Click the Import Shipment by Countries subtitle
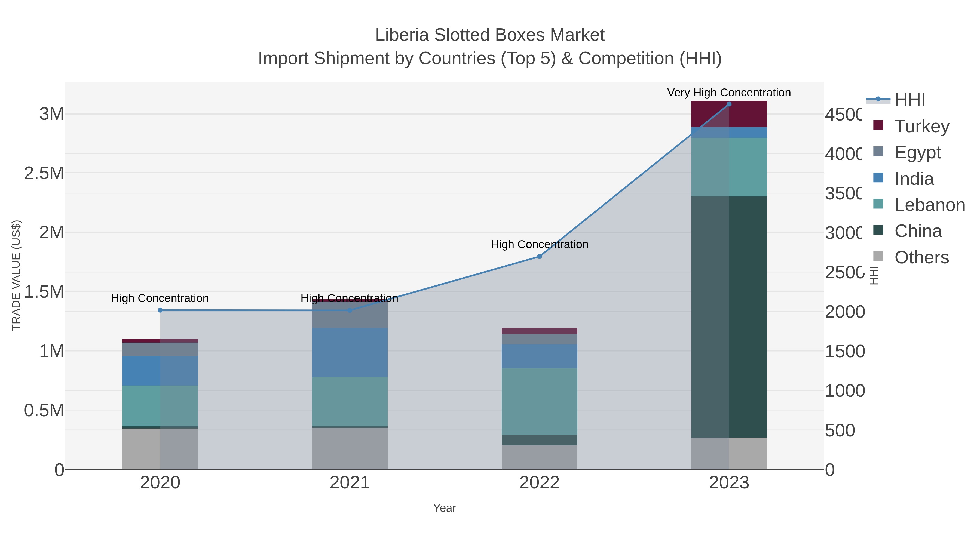Image resolution: width=980 pixels, height=551 pixels. pyautogui.click(x=490, y=59)
